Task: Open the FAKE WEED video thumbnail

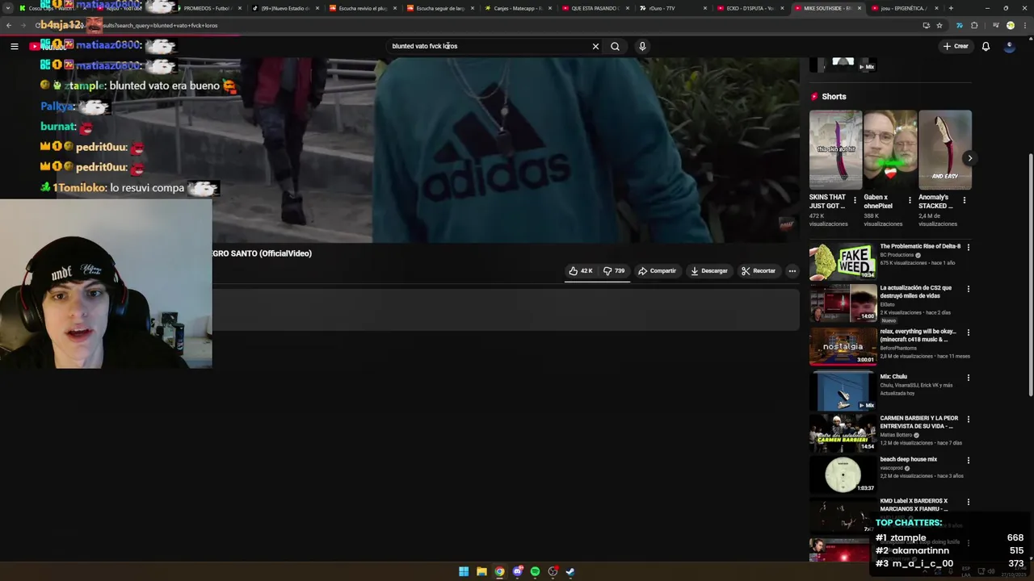Action: click(x=843, y=261)
